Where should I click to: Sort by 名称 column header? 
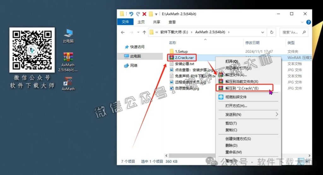[x=173, y=43]
